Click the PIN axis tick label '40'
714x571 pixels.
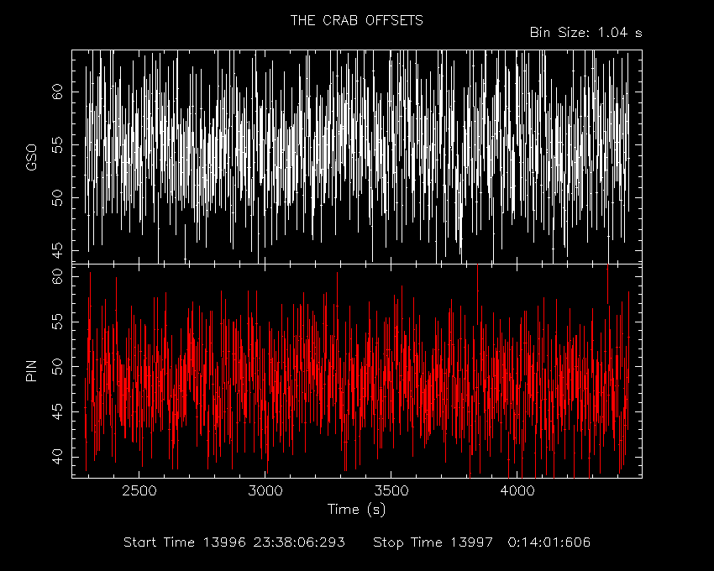point(57,457)
